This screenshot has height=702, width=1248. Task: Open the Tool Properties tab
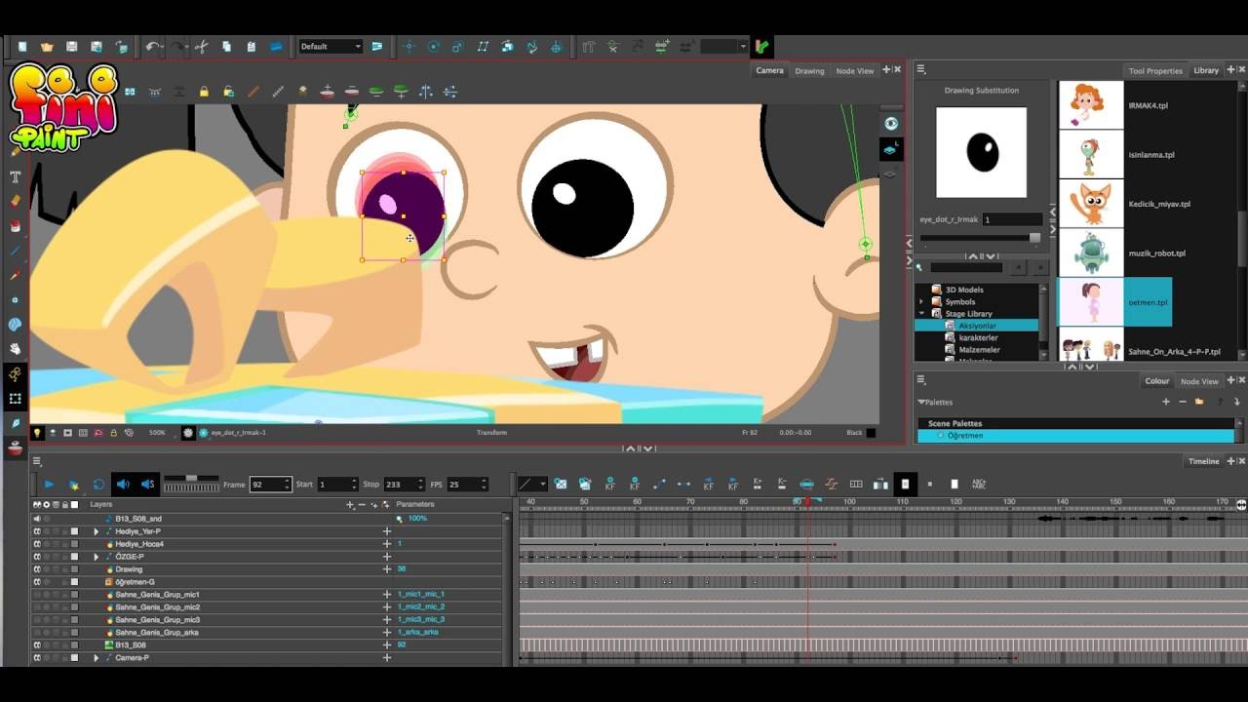1155,70
